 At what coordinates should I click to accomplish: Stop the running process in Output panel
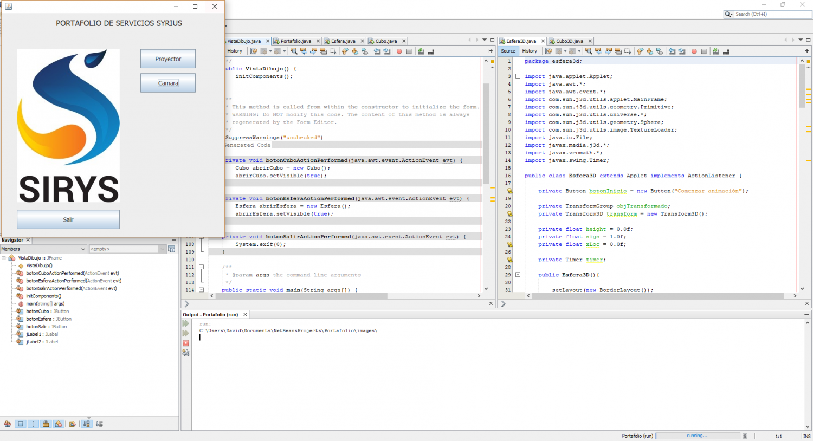tap(186, 343)
